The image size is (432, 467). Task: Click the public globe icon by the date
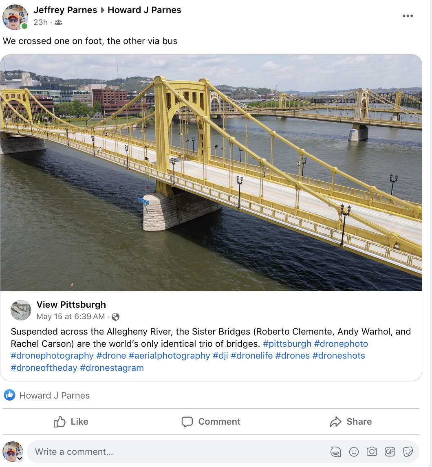[115, 317]
